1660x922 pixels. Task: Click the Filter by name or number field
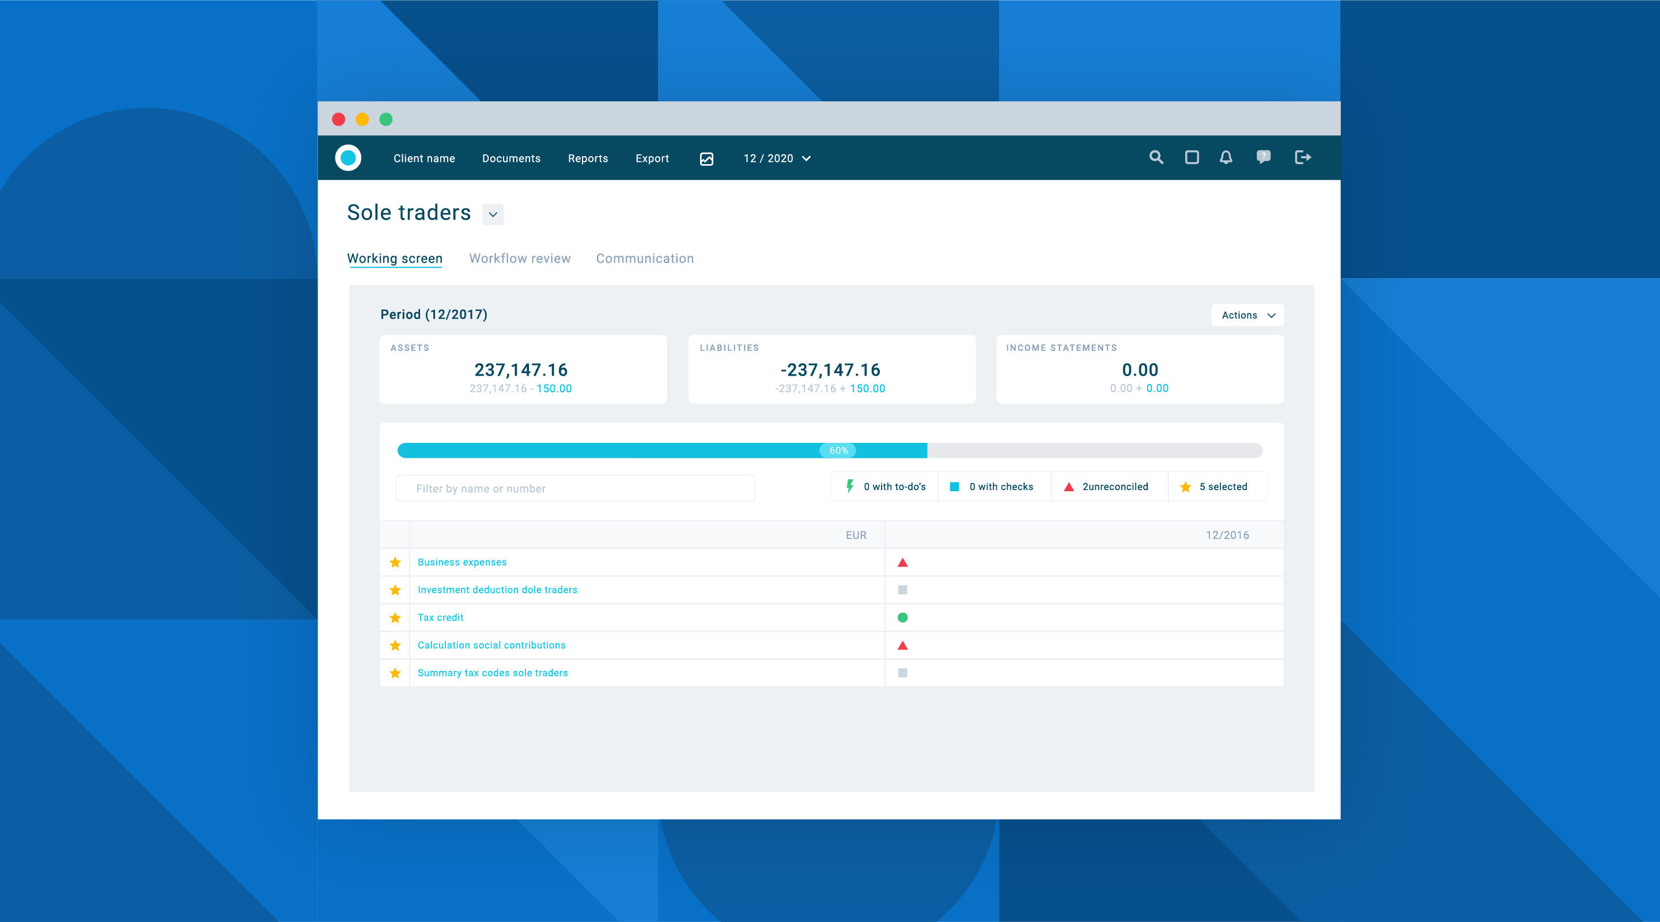pyautogui.click(x=576, y=488)
